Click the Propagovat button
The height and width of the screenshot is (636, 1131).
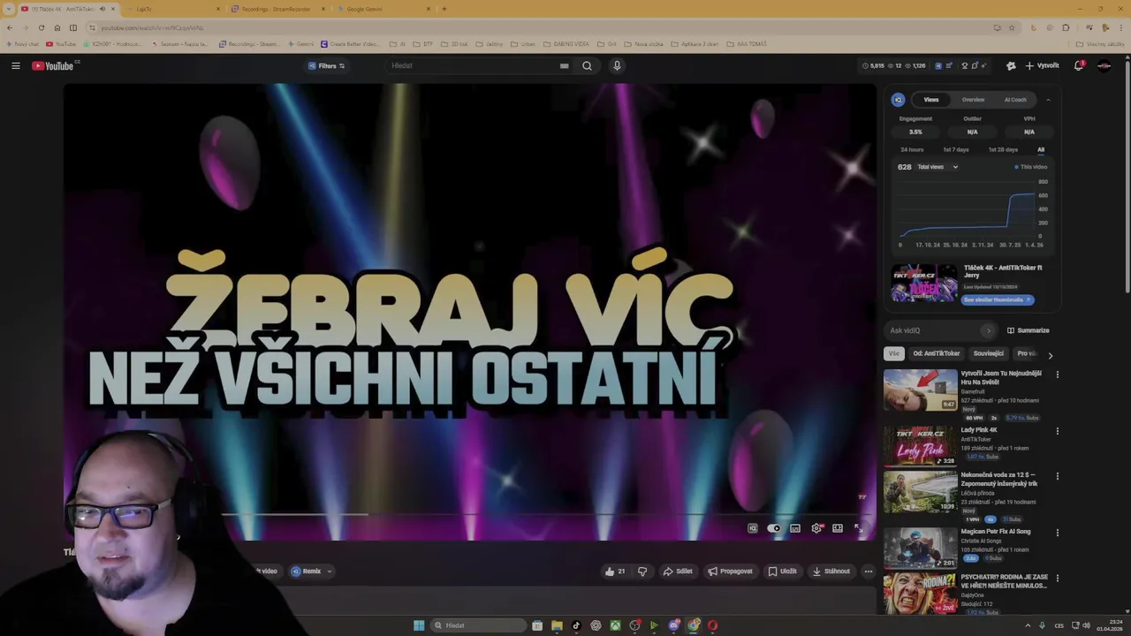click(x=730, y=572)
